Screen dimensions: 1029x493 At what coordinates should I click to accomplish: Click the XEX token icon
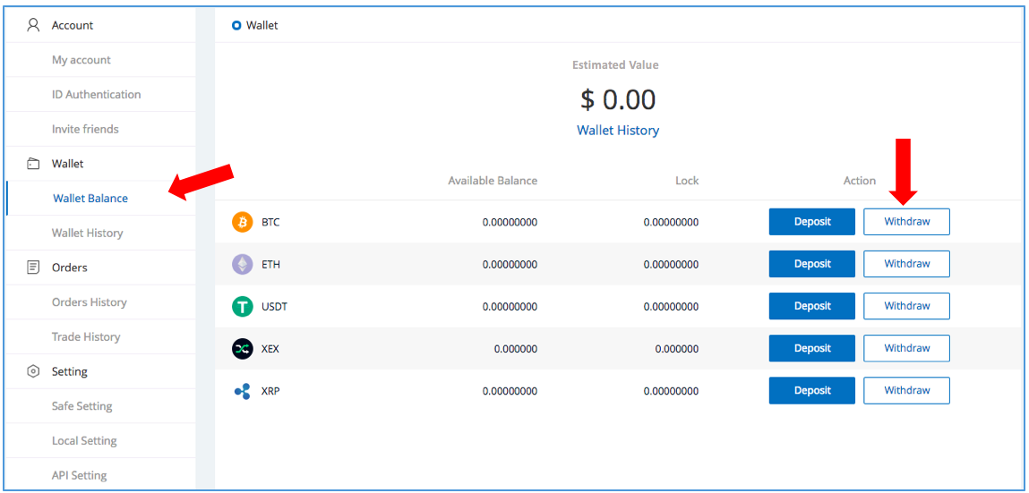(243, 349)
